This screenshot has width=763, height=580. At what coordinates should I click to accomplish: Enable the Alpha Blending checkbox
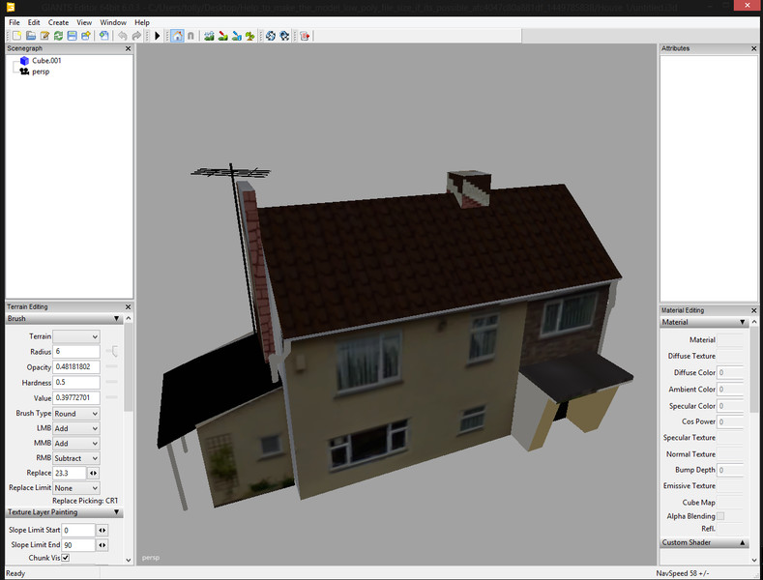click(720, 516)
